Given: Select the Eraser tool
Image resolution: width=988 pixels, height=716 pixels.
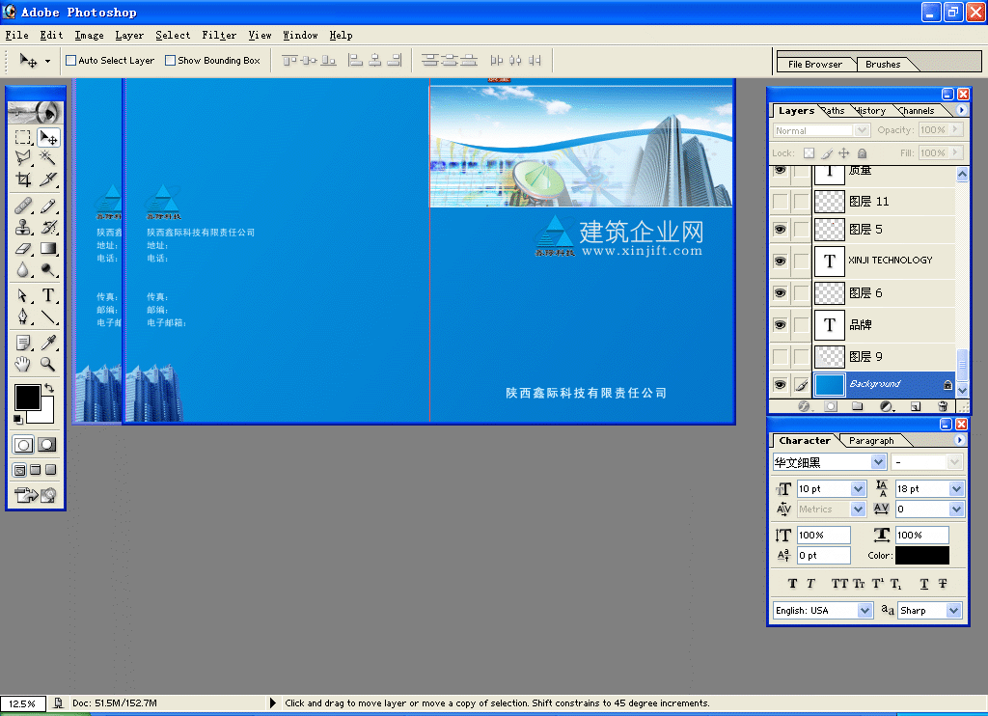Looking at the screenshot, I should click(x=23, y=249).
